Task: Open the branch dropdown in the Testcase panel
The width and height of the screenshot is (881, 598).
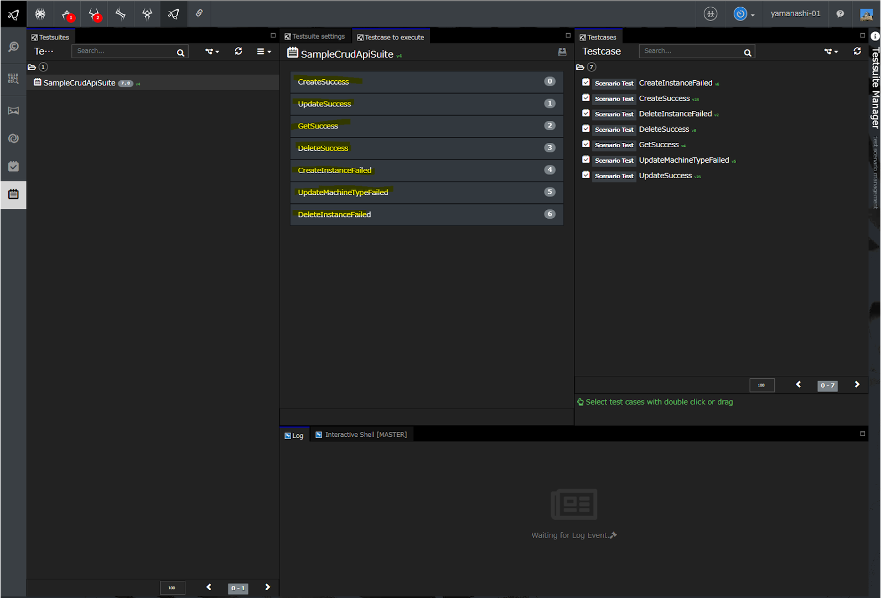Action: 831,51
